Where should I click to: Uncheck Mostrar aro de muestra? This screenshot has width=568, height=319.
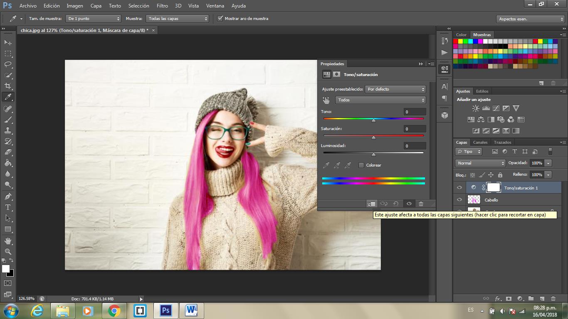click(x=220, y=19)
